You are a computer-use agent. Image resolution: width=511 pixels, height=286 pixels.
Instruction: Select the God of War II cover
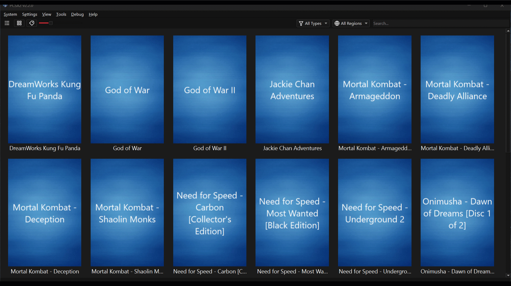point(210,89)
